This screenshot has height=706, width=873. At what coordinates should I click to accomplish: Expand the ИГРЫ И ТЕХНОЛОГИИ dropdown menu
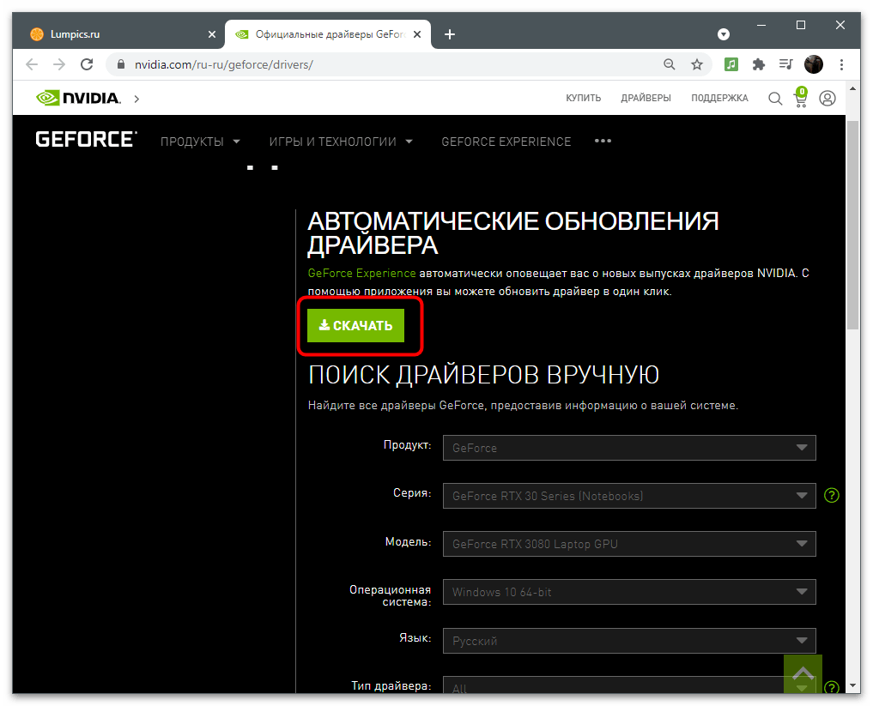pyautogui.click(x=341, y=142)
